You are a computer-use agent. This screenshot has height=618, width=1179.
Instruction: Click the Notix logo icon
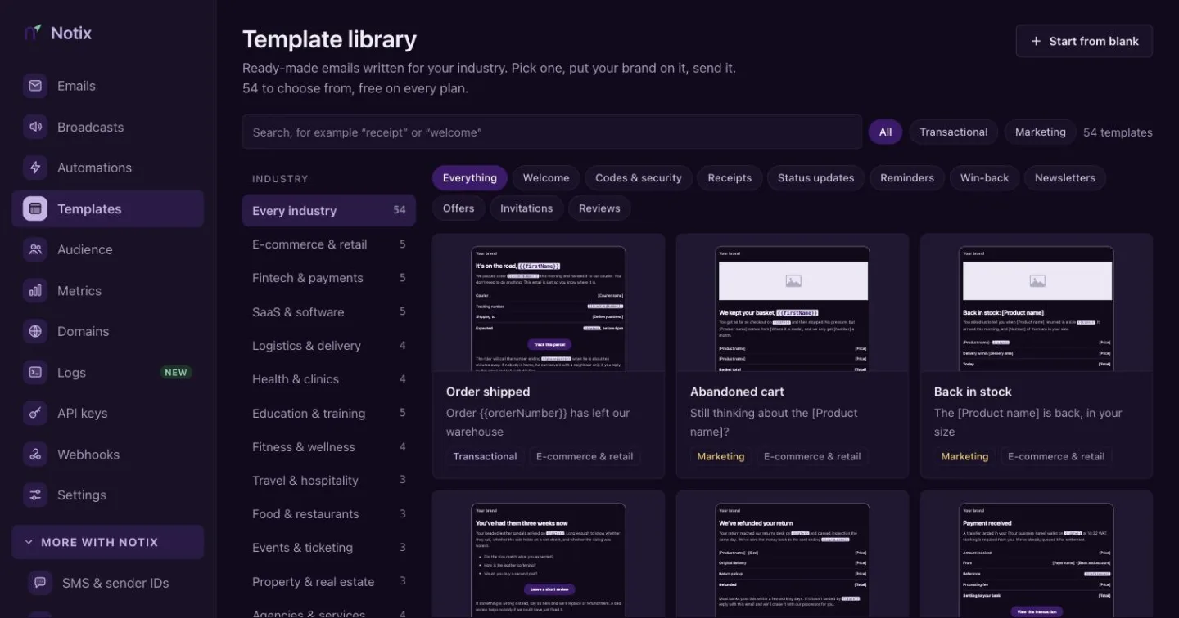pyautogui.click(x=33, y=33)
